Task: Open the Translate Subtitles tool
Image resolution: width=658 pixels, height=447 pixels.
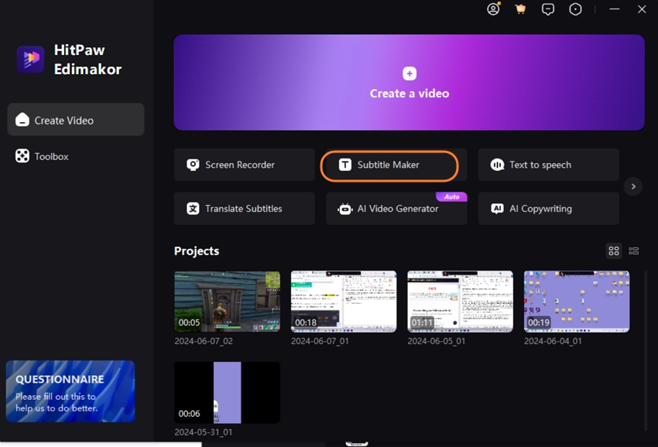Action: coord(244,208)
